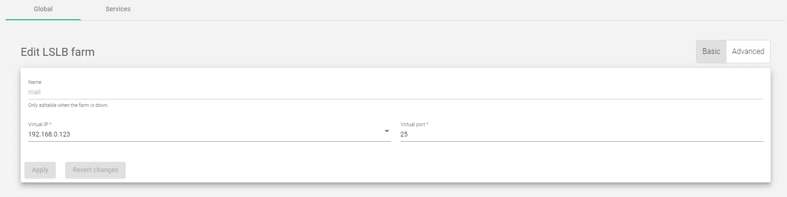Click the underline below the Name field
The image size is (787, 197).
[394, 99]
